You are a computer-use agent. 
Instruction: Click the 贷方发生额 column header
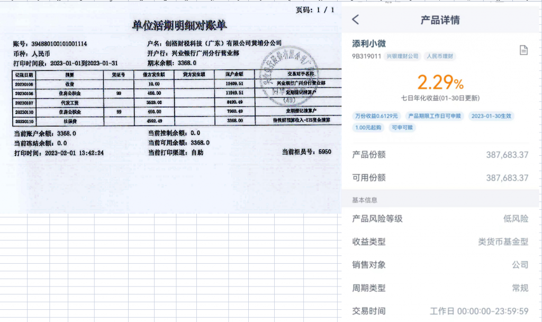[x=194, y=74]
